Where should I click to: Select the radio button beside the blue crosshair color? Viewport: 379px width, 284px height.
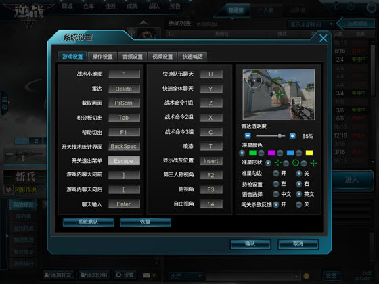coord(280,153)
